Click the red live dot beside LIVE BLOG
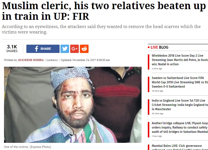Screen dimensions: 208x150 (x=149, y=47)
